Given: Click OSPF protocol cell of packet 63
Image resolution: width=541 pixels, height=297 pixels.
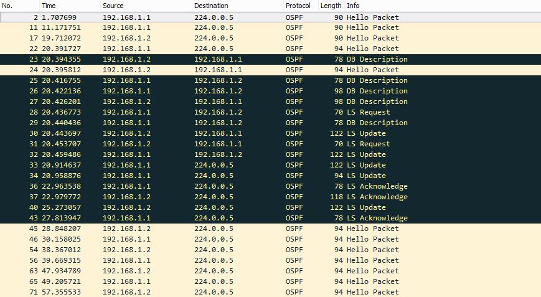Looking at the screenshot, I should [294, 271].
